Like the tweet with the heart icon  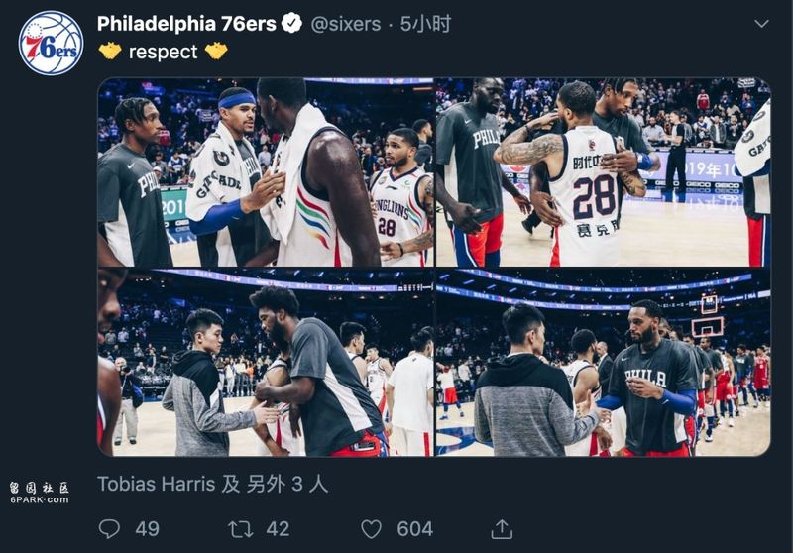click(x=371, y=529)
